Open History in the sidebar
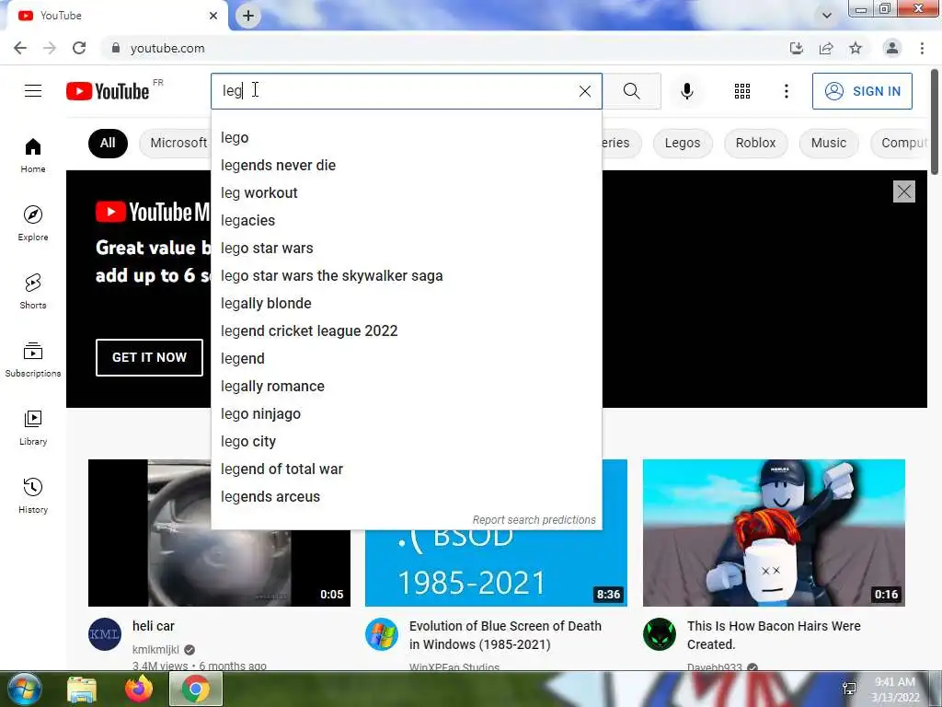This screenshot has width=942, height=707. tap(33, 495)
